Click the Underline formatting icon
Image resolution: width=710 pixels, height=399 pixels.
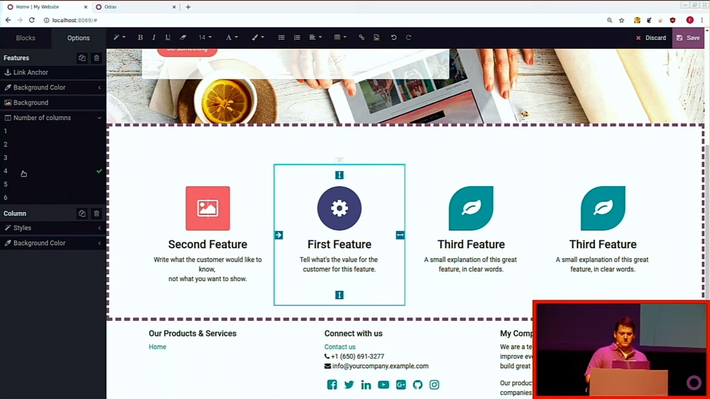[168, 38]
